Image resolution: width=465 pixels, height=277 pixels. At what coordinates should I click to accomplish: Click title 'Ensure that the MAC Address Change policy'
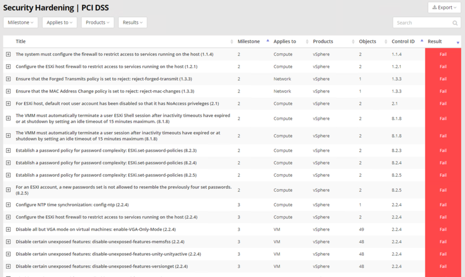105,91
